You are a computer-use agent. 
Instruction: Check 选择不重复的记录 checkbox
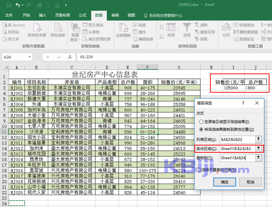[x=198, y=170]
